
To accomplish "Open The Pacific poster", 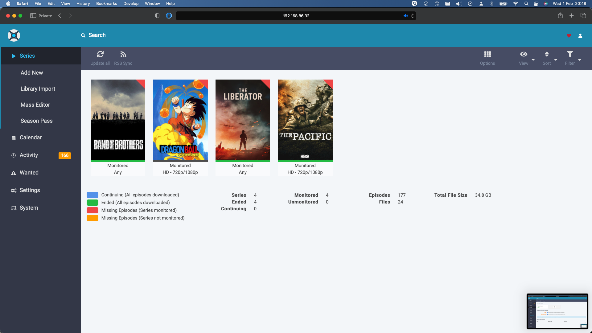I will [305, 120].
